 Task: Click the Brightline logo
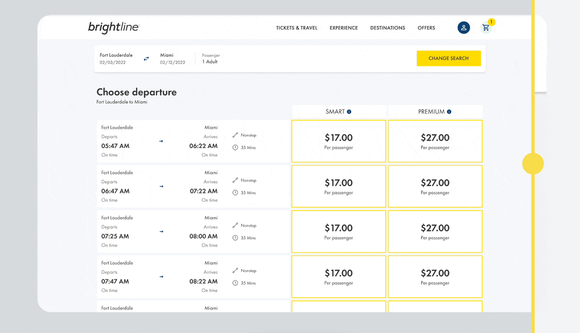[x=114, y=27]
